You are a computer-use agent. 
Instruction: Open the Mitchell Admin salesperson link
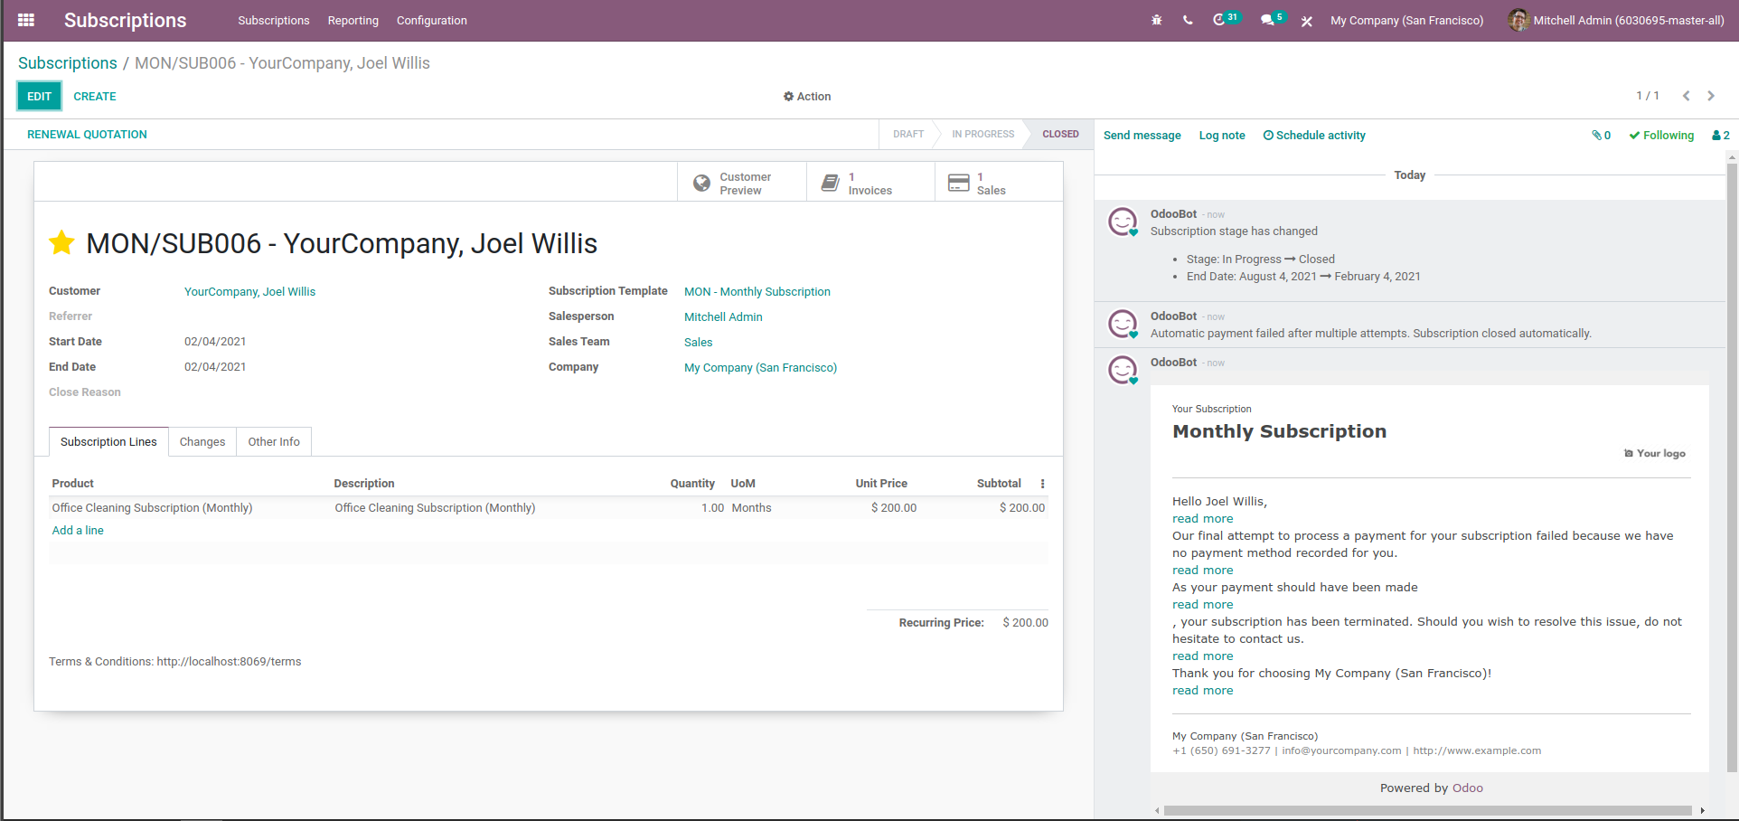[x=723, y=317]
